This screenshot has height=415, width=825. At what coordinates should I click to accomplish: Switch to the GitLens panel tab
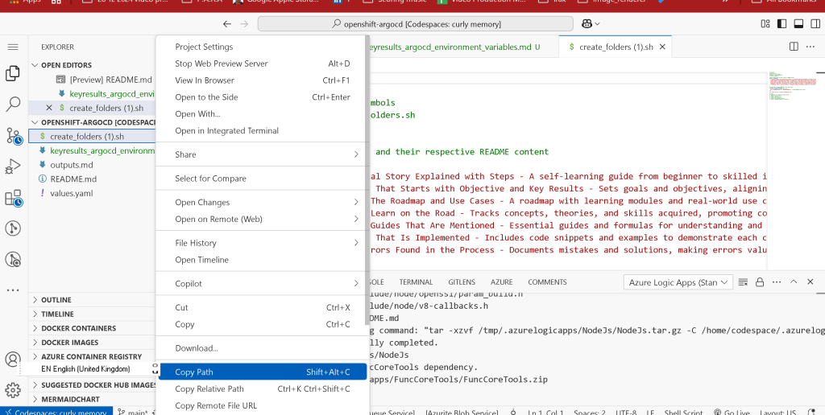coord(462,282)
